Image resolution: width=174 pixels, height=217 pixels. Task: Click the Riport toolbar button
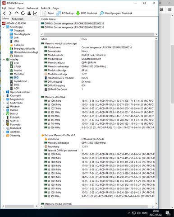48,13
